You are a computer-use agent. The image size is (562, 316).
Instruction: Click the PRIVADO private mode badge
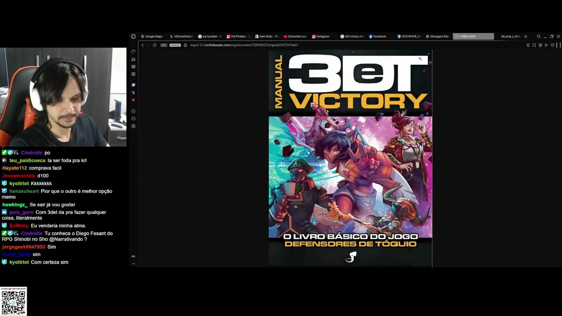[x=175, y=45]
